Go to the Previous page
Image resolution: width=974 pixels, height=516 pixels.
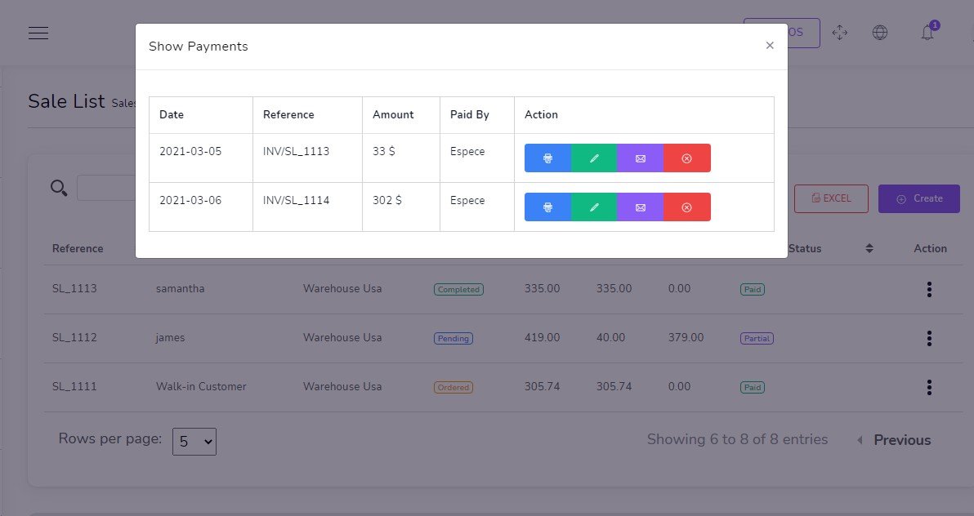(894, 440)
